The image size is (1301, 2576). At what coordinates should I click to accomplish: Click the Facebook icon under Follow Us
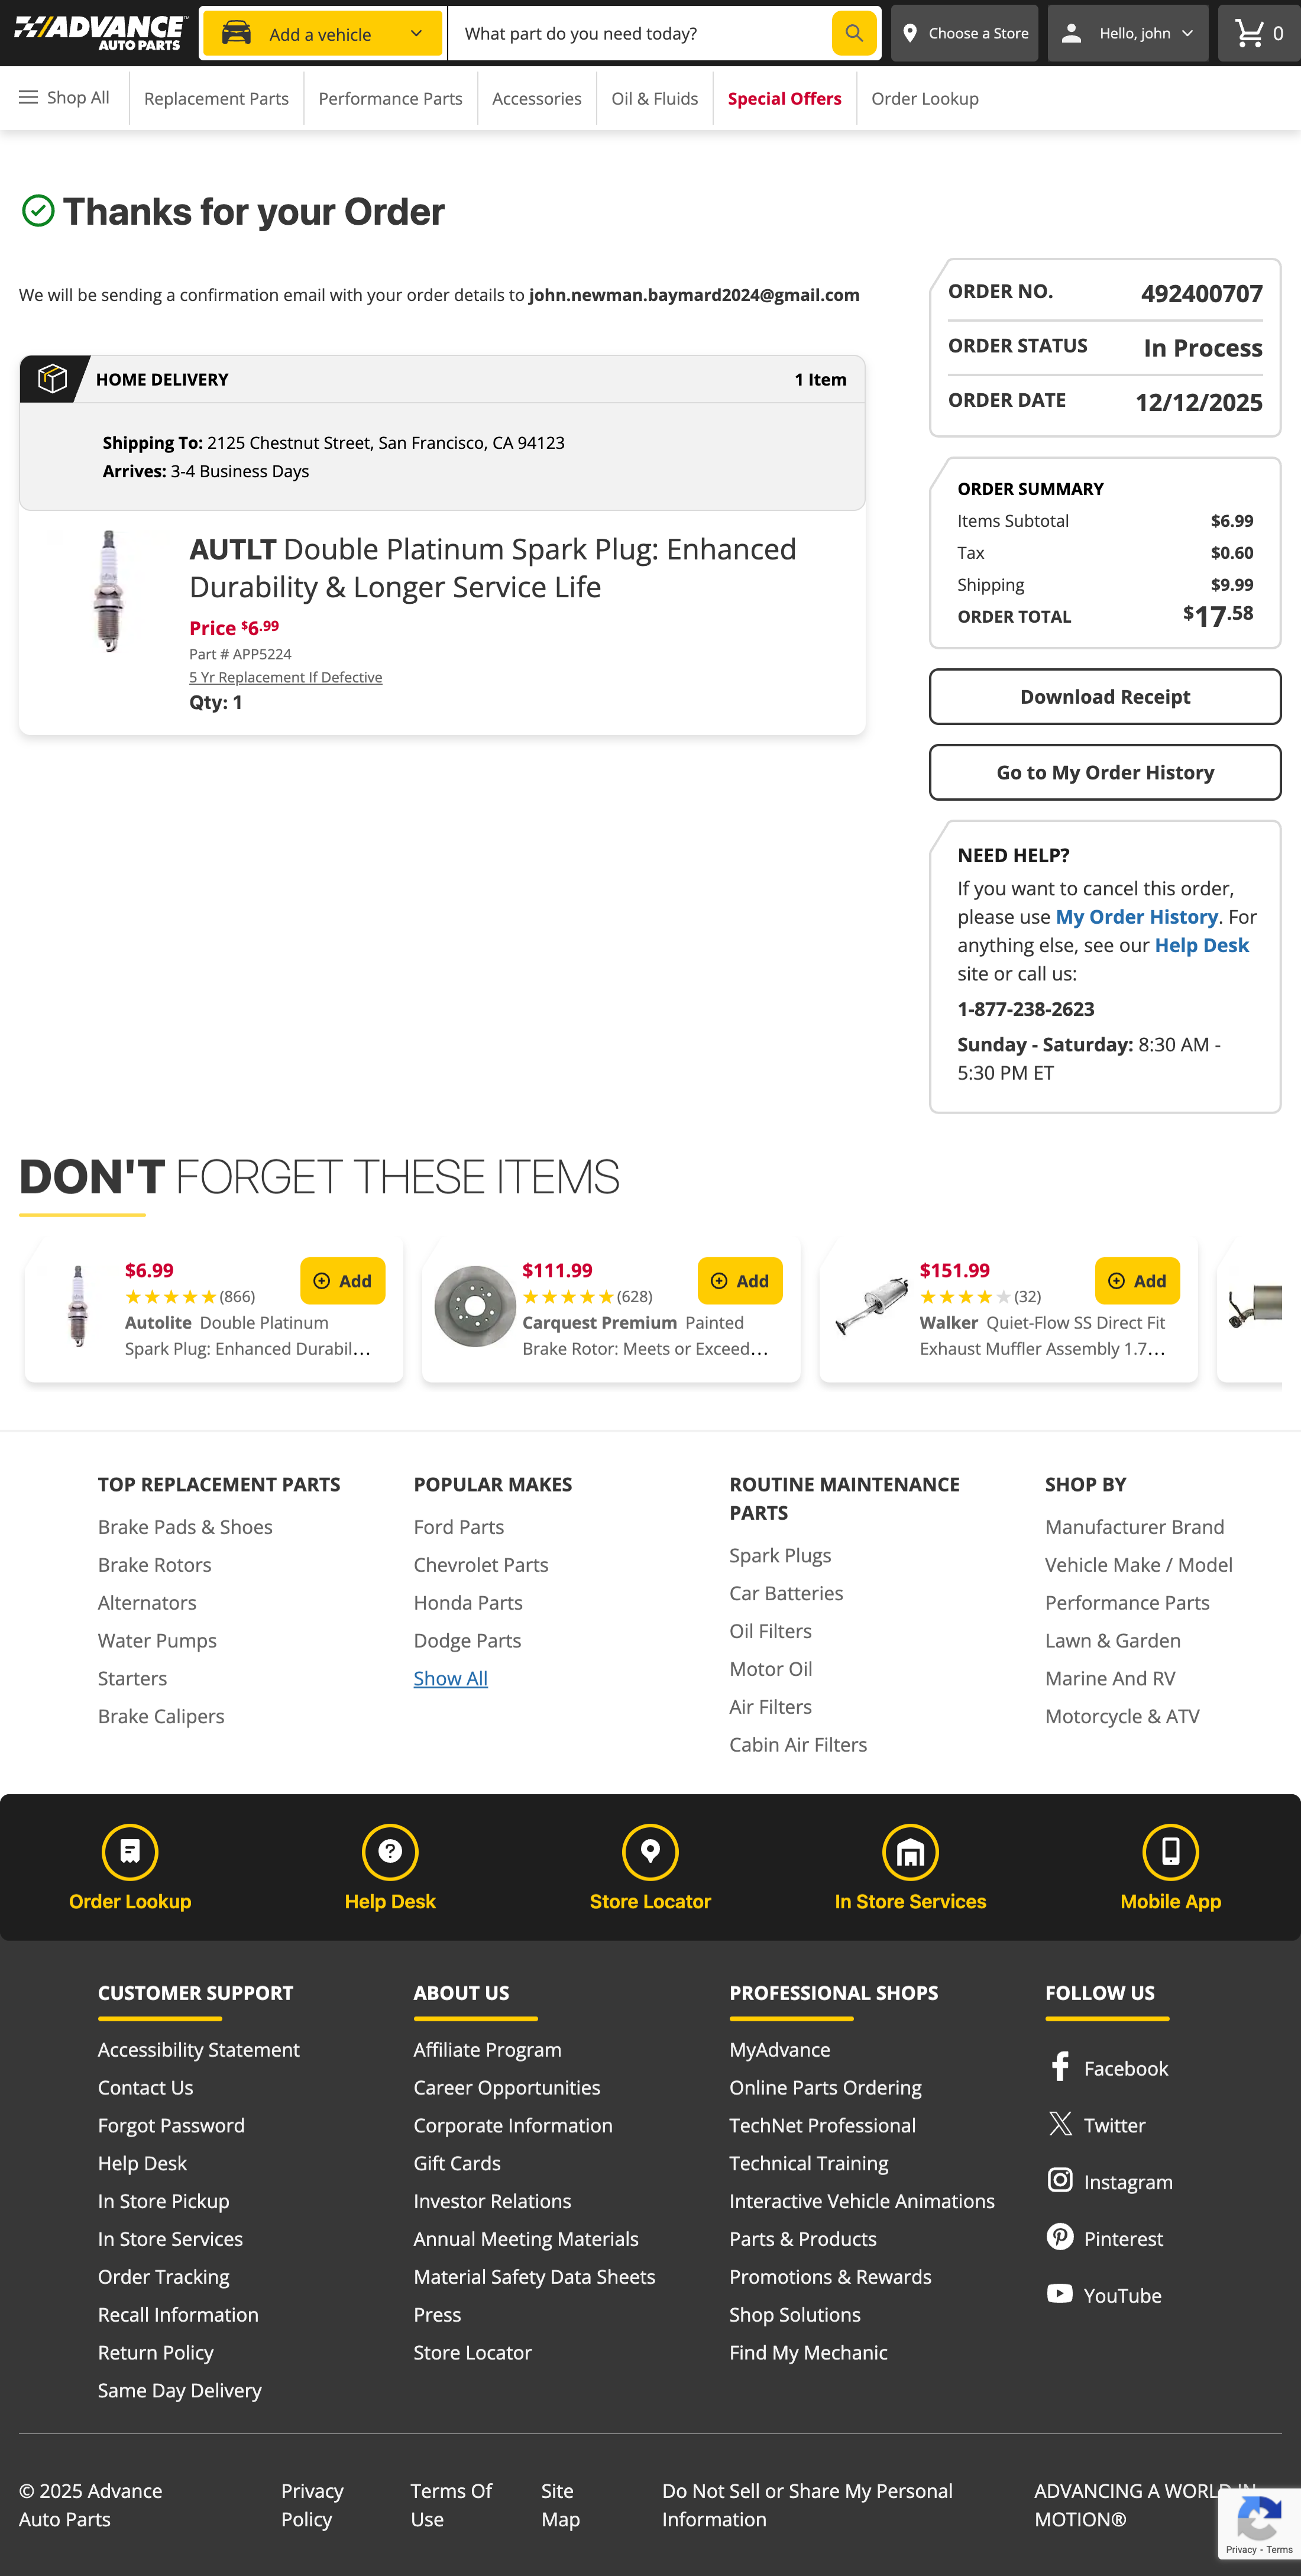1060,2067
